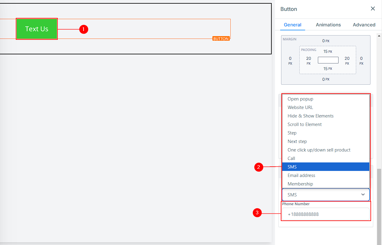The width and height of the screenshot is (382, 245).
Task: Select the Membership option
Action: pos(300,184)
